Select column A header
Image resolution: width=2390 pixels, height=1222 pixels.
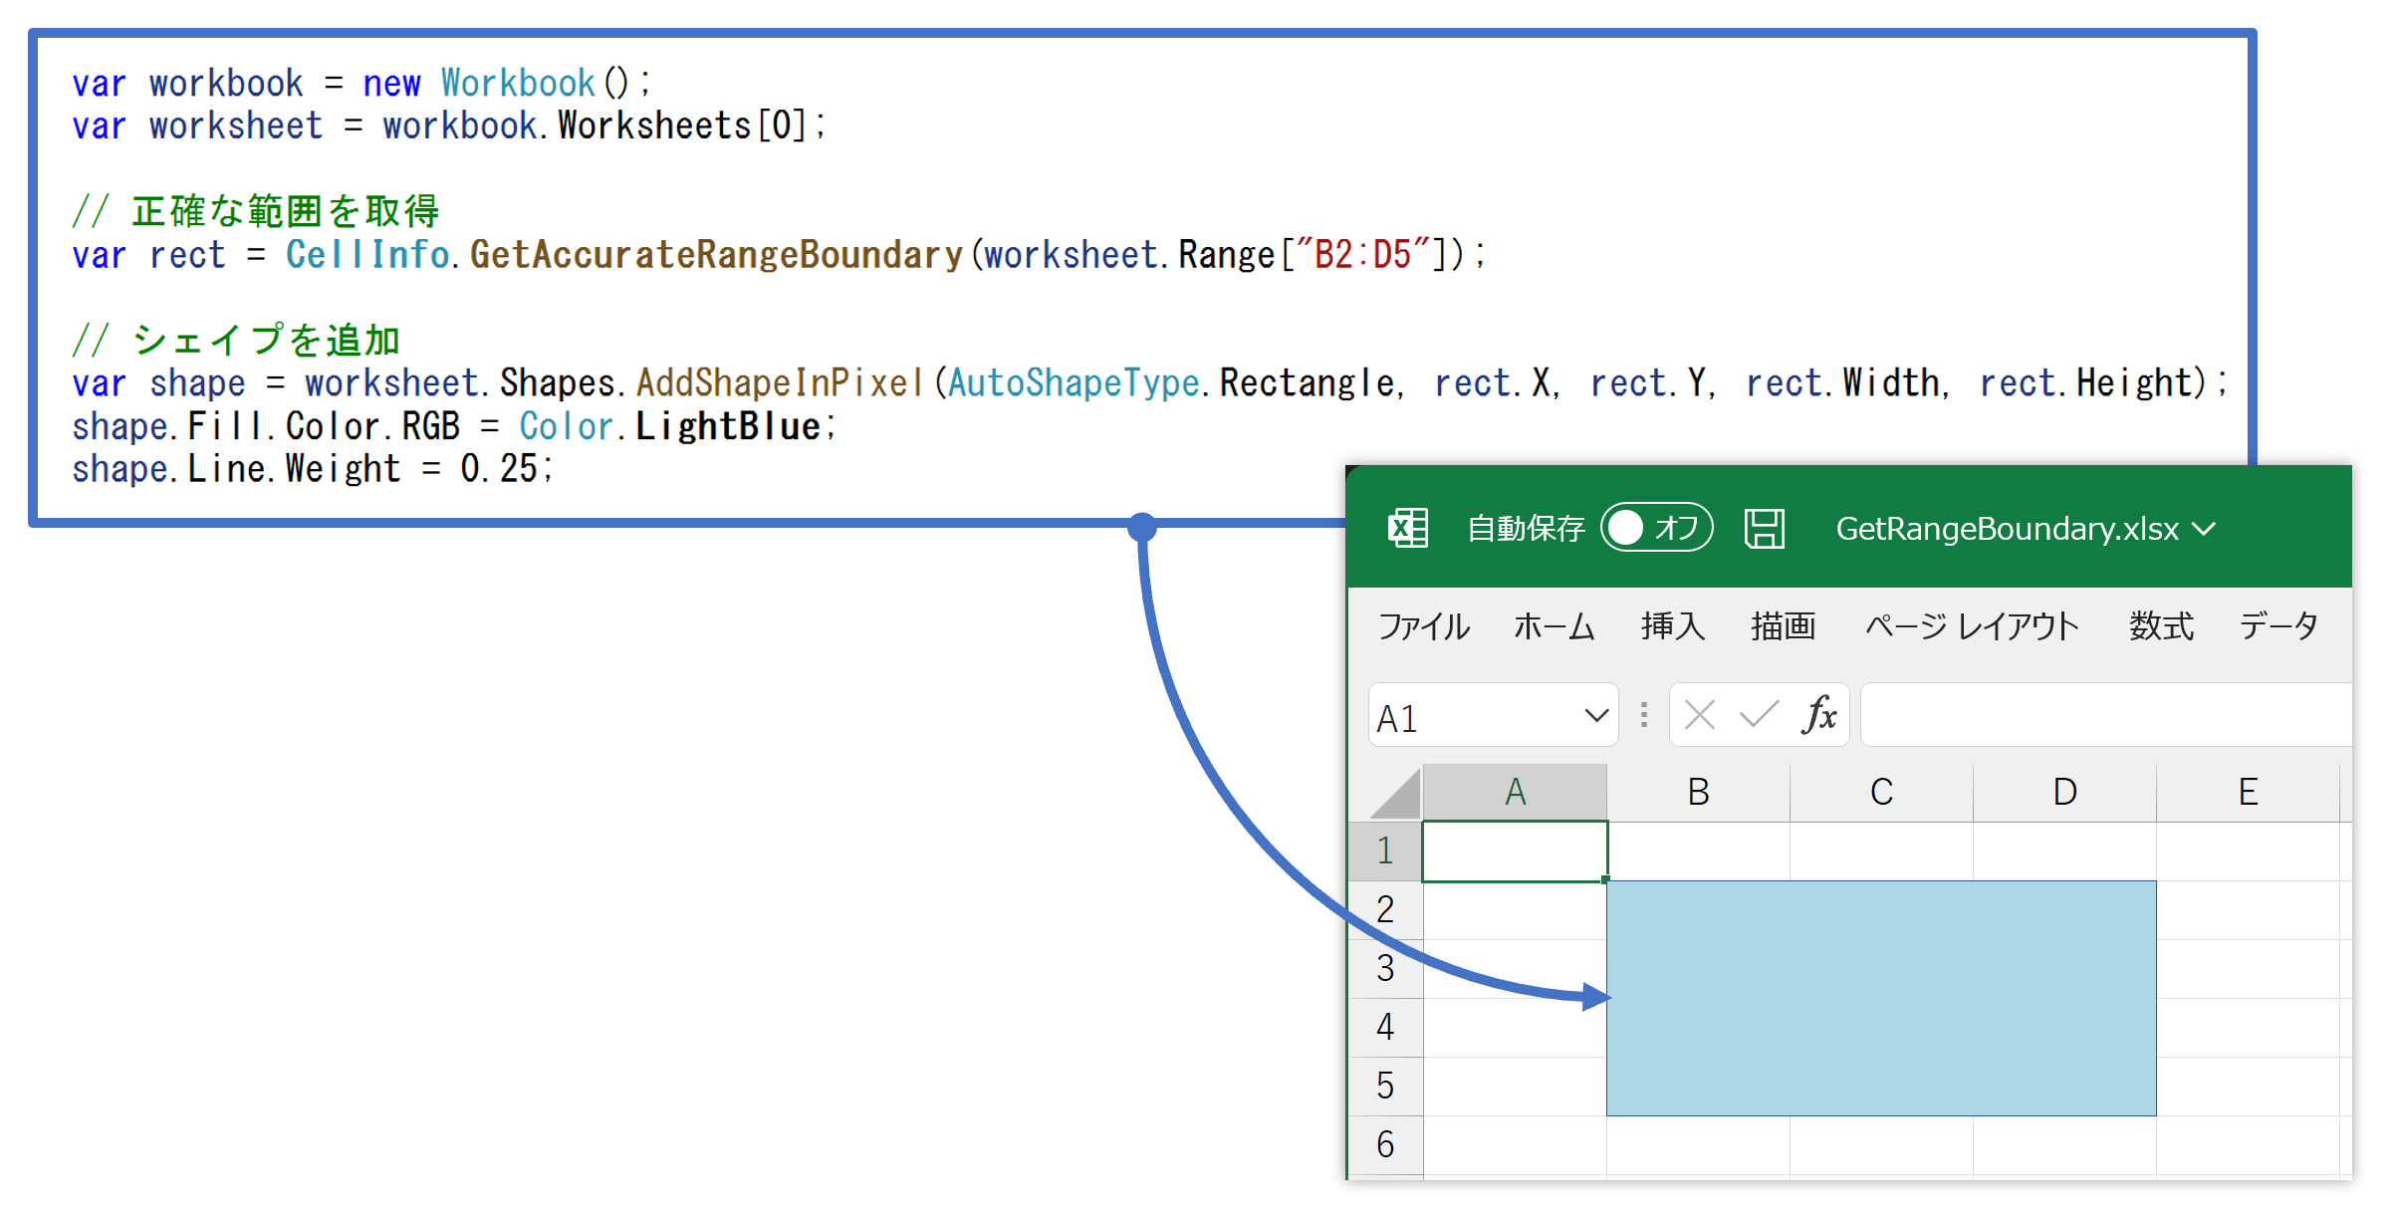(x=1515, y=793)
